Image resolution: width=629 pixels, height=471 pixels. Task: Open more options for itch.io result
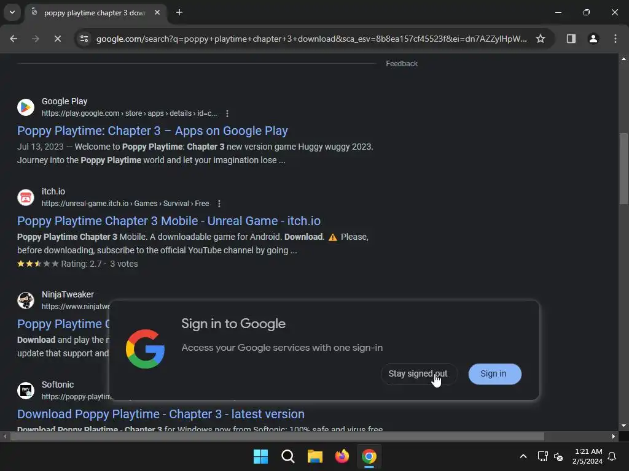pos(219,204)
